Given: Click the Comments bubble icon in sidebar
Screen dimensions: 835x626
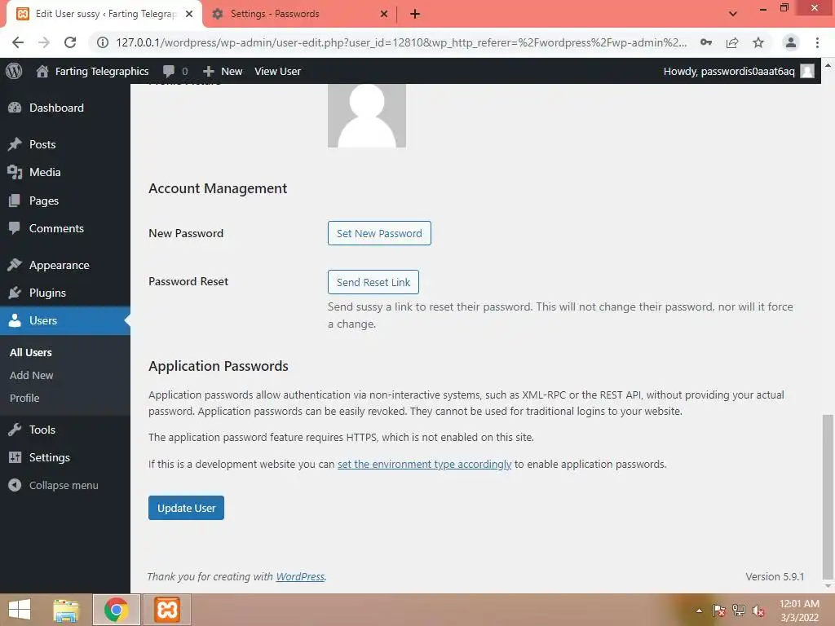Looking at the screenshot, I should point(15,228).
